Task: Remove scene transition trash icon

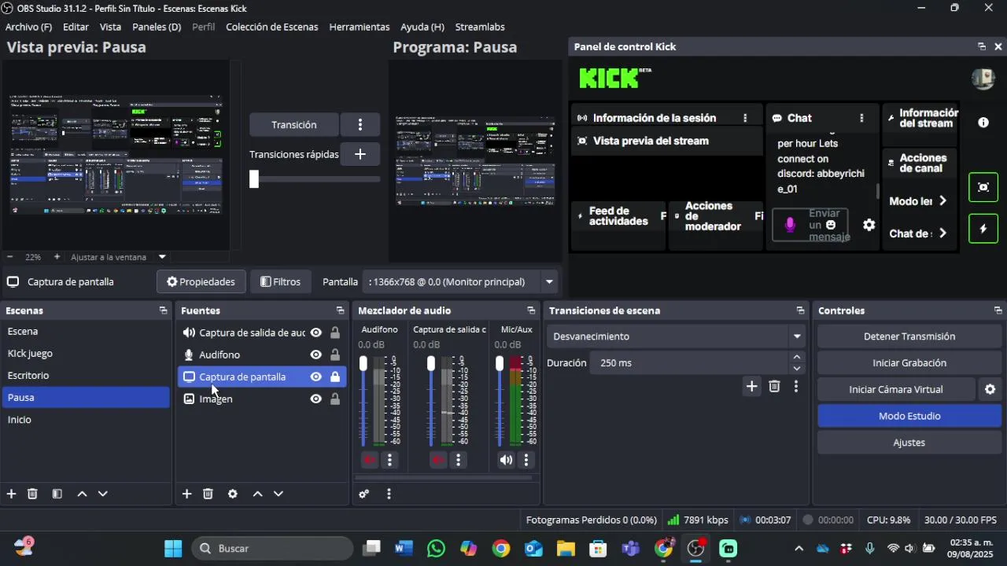Action: [x=774, y=386]
